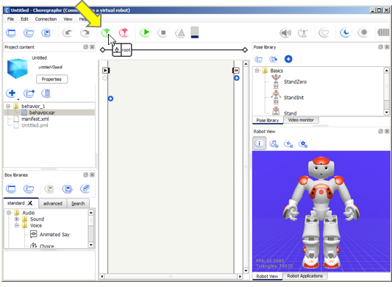Screen dimensions: 392x287
Task: Click the trash delete icon in Project content
Action: pyautogui.click(x=46, y=93)
